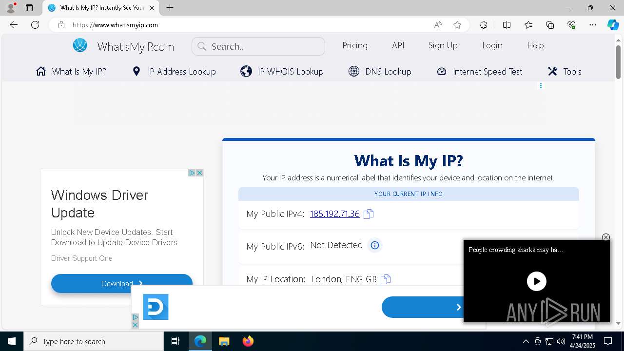This screenshot has width=624, height=351.
Task: Open the network tray icon
Action: point(549,341)
